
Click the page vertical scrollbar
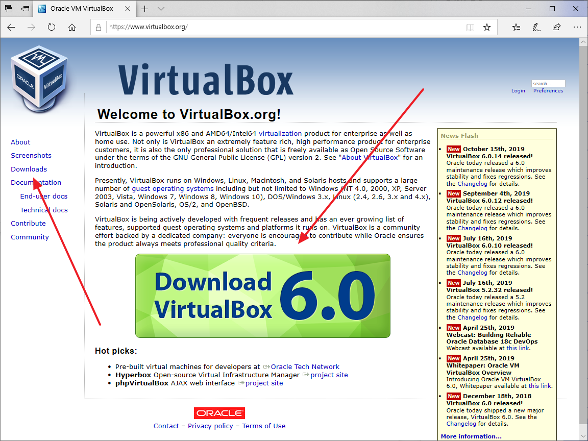coord(583,230)
